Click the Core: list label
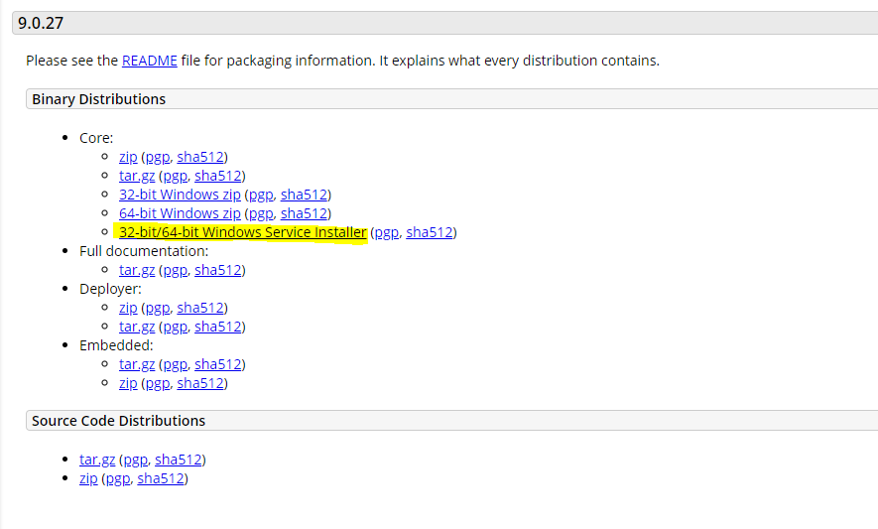 click(x=96, y=138)
